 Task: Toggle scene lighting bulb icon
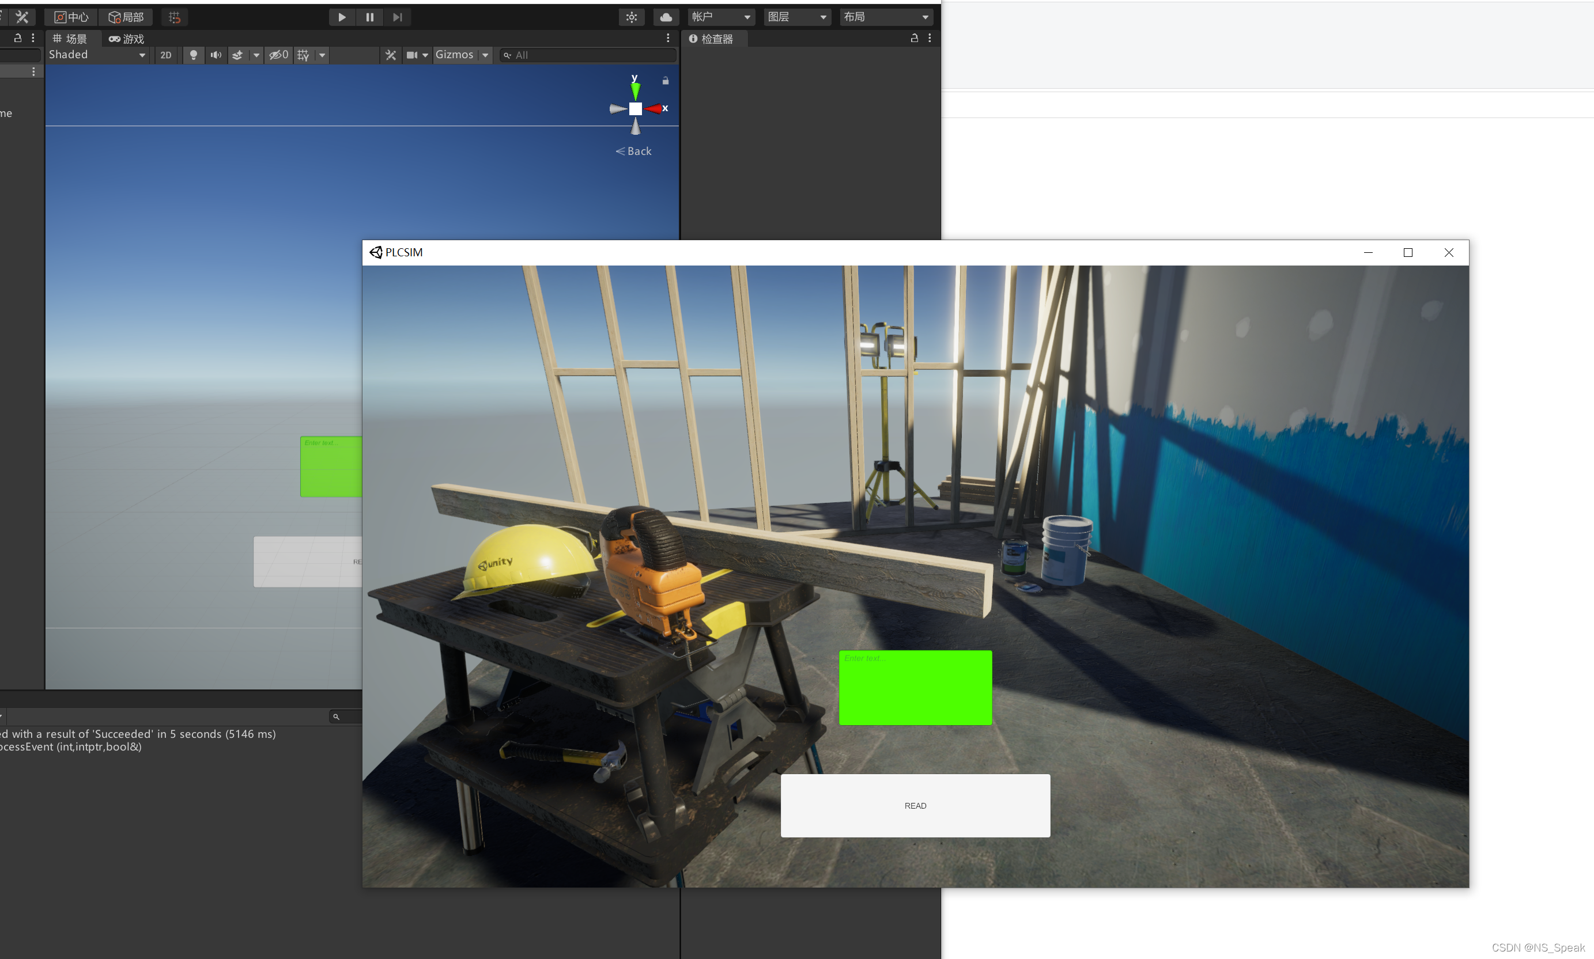point(193,55)
